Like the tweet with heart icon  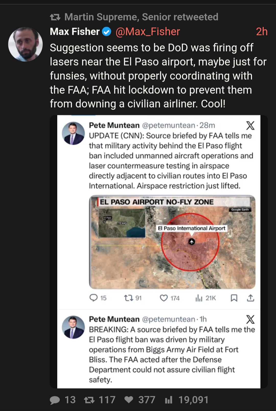point(129,400)
